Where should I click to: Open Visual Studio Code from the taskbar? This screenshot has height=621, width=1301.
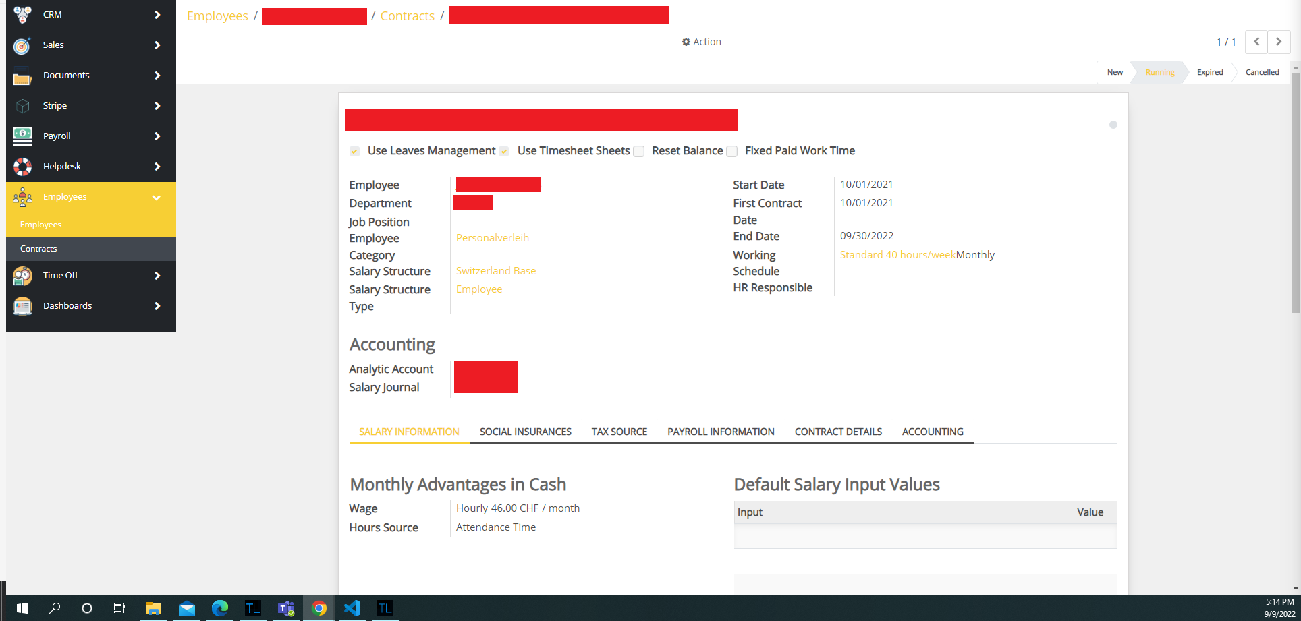(x=352, y=608)
